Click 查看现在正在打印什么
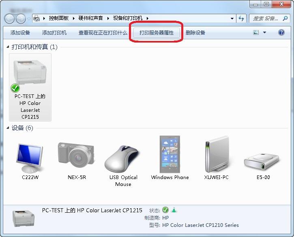 point(103,33)
